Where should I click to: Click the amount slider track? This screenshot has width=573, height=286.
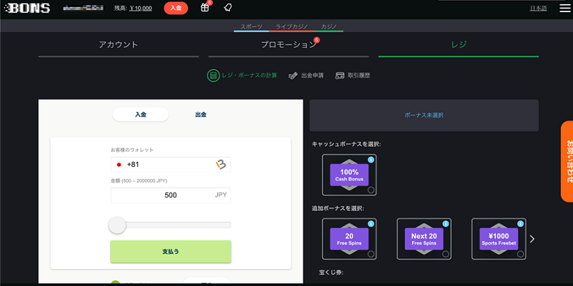click(171, 225)
